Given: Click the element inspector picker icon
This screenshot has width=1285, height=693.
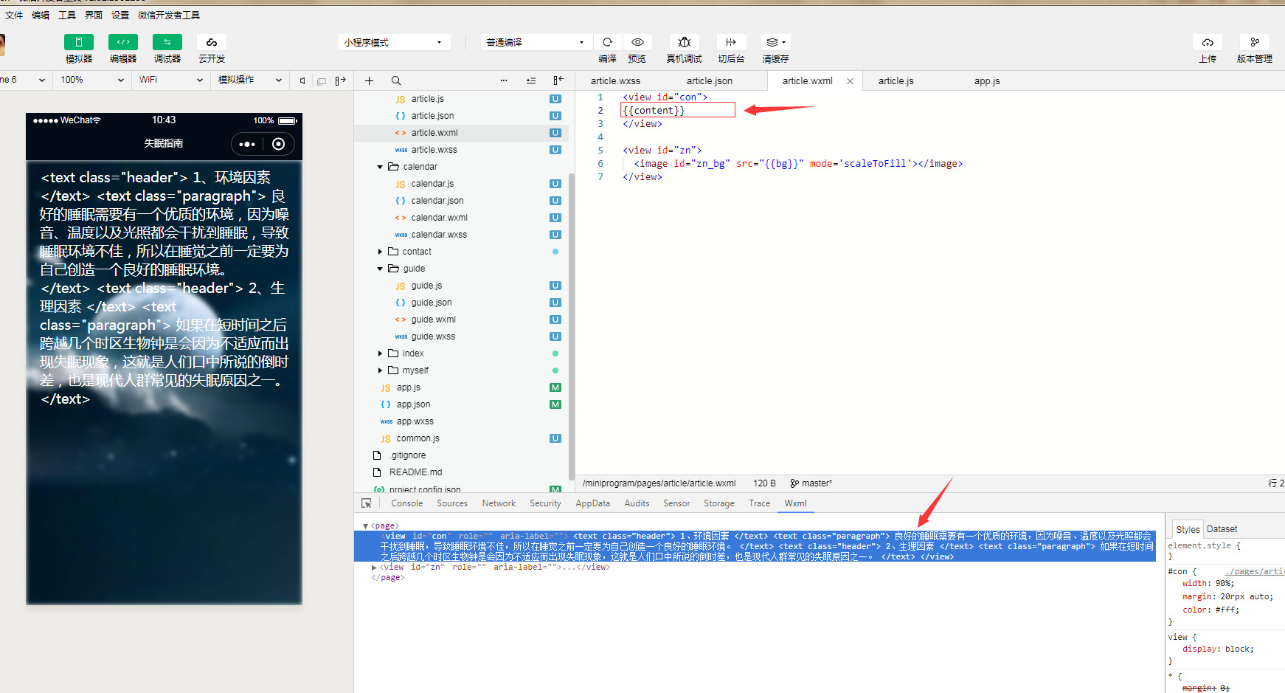Looking at the screenshot, I should point(367,503).
